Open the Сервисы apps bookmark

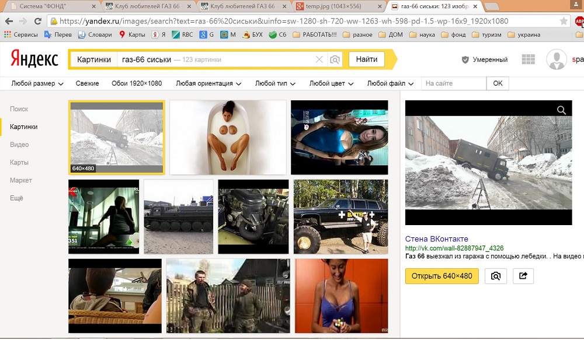tap(21, 34)
